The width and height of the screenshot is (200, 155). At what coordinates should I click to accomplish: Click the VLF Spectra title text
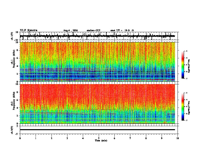coord(29,30)
